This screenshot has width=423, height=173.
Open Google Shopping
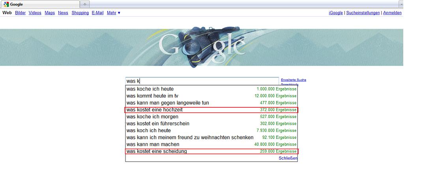pyautogui.click(x=80, y=13)
